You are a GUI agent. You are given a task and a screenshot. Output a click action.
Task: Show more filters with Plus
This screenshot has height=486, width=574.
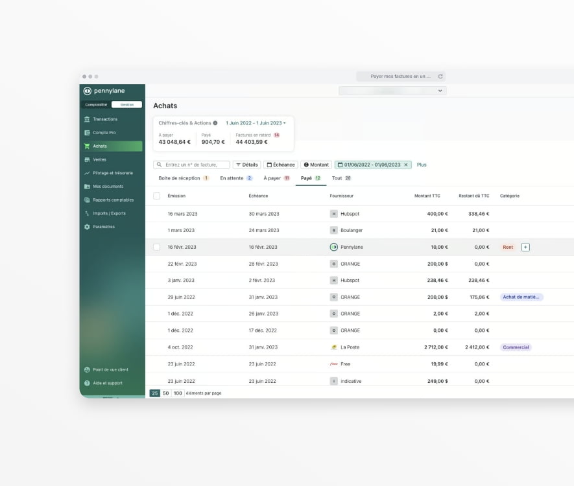(x=422, y=165)
